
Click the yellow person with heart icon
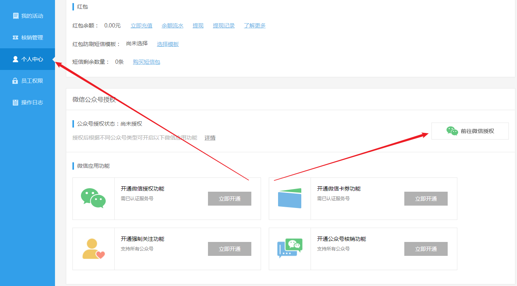click(x=93, y=249)
